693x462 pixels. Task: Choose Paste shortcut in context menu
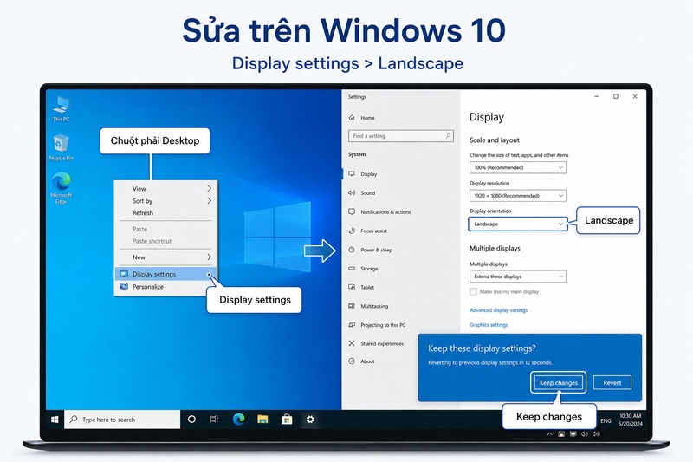point(165,241)
